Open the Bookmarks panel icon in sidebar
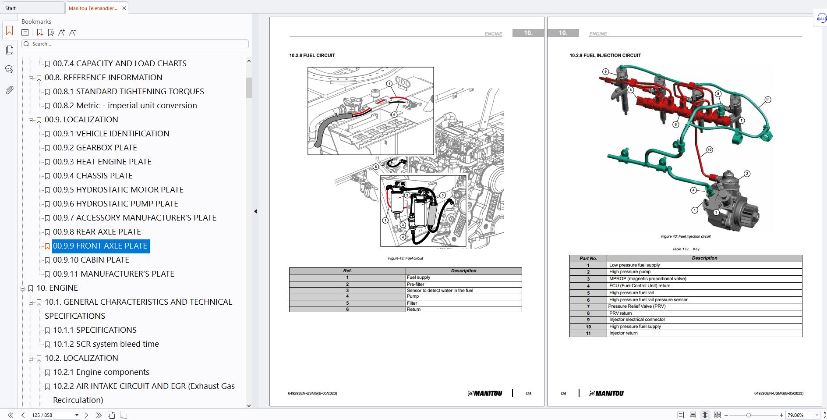This screenshot has height=420, width=827. [x=9, y=31]
